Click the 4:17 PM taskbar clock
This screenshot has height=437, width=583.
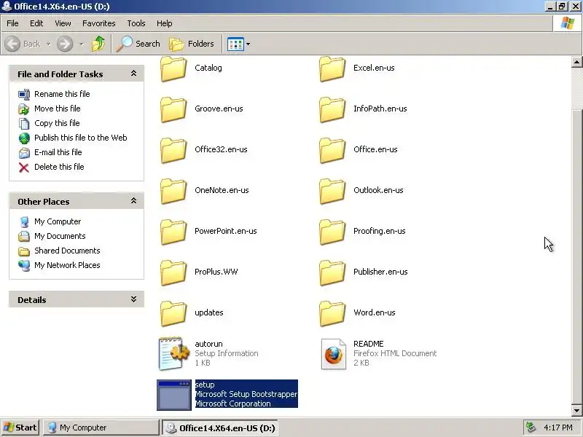pyautogui.click(x=557, y=428)
